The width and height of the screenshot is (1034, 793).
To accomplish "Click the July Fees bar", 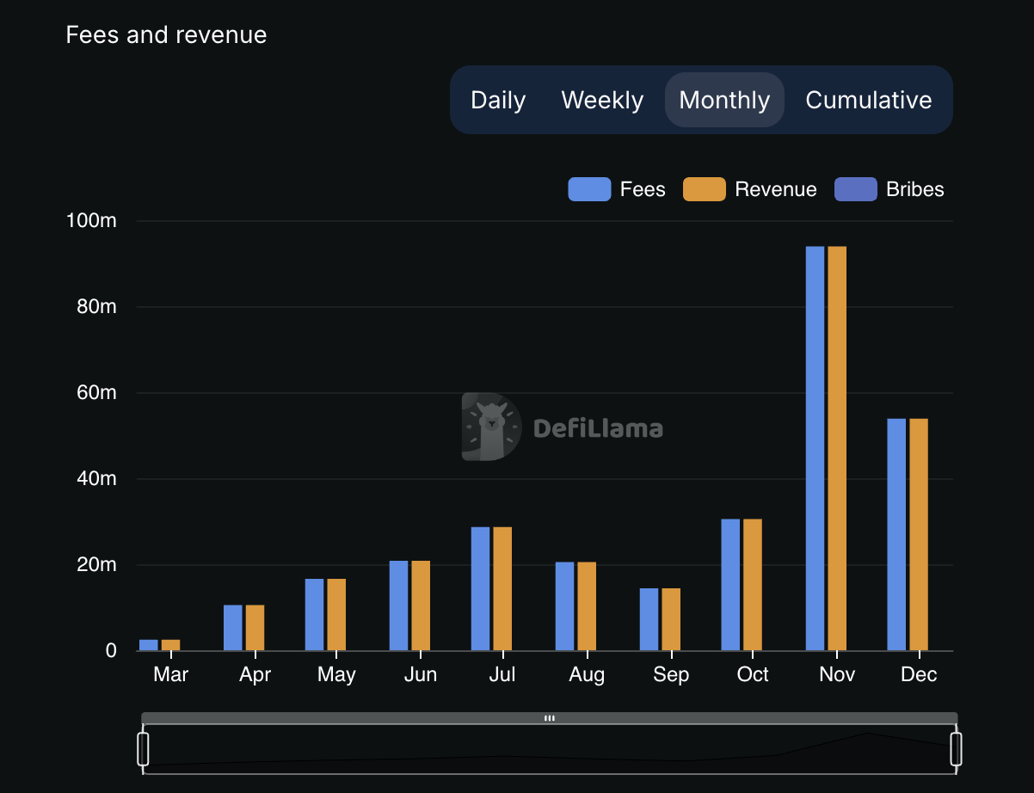I will tap(480, 589).
